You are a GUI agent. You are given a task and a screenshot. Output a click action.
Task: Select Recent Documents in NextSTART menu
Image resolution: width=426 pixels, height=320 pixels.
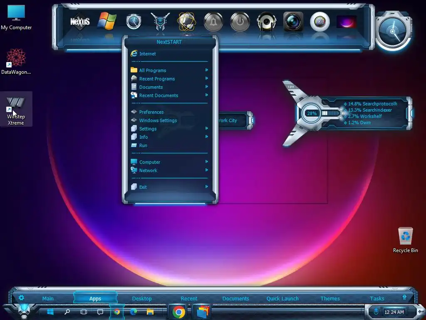[x=169, y=95]
